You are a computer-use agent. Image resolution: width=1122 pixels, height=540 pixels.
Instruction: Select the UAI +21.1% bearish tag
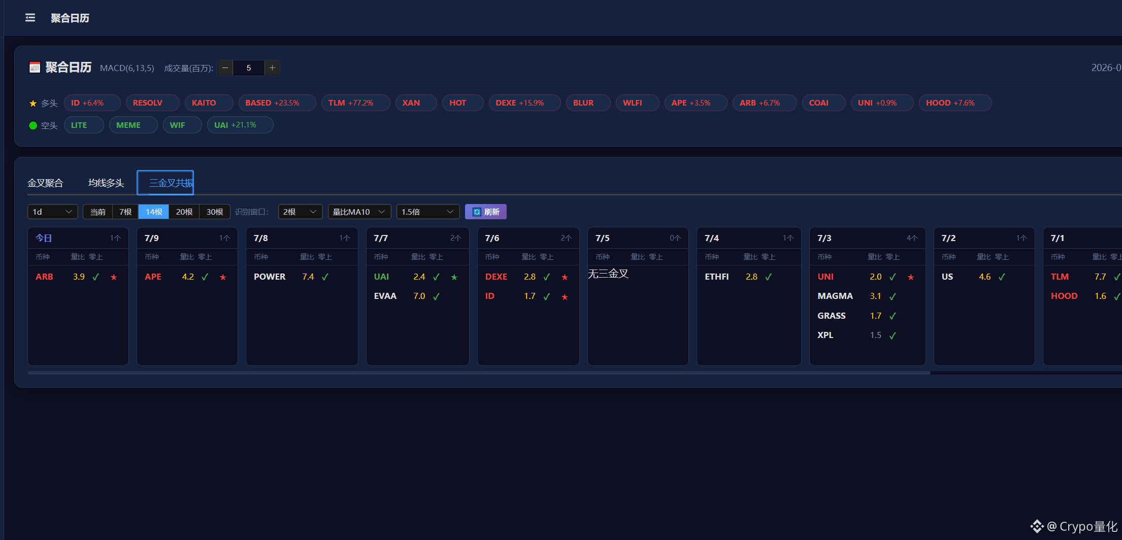[240, 125]
